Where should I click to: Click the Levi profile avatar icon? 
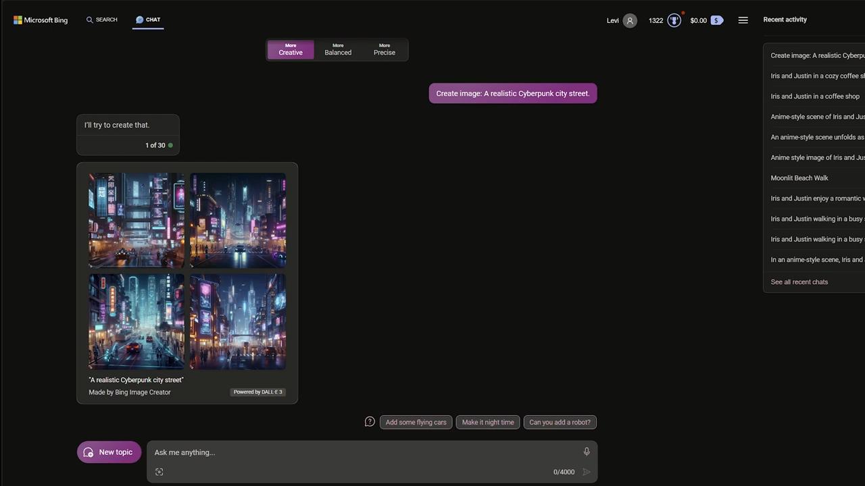630,20
